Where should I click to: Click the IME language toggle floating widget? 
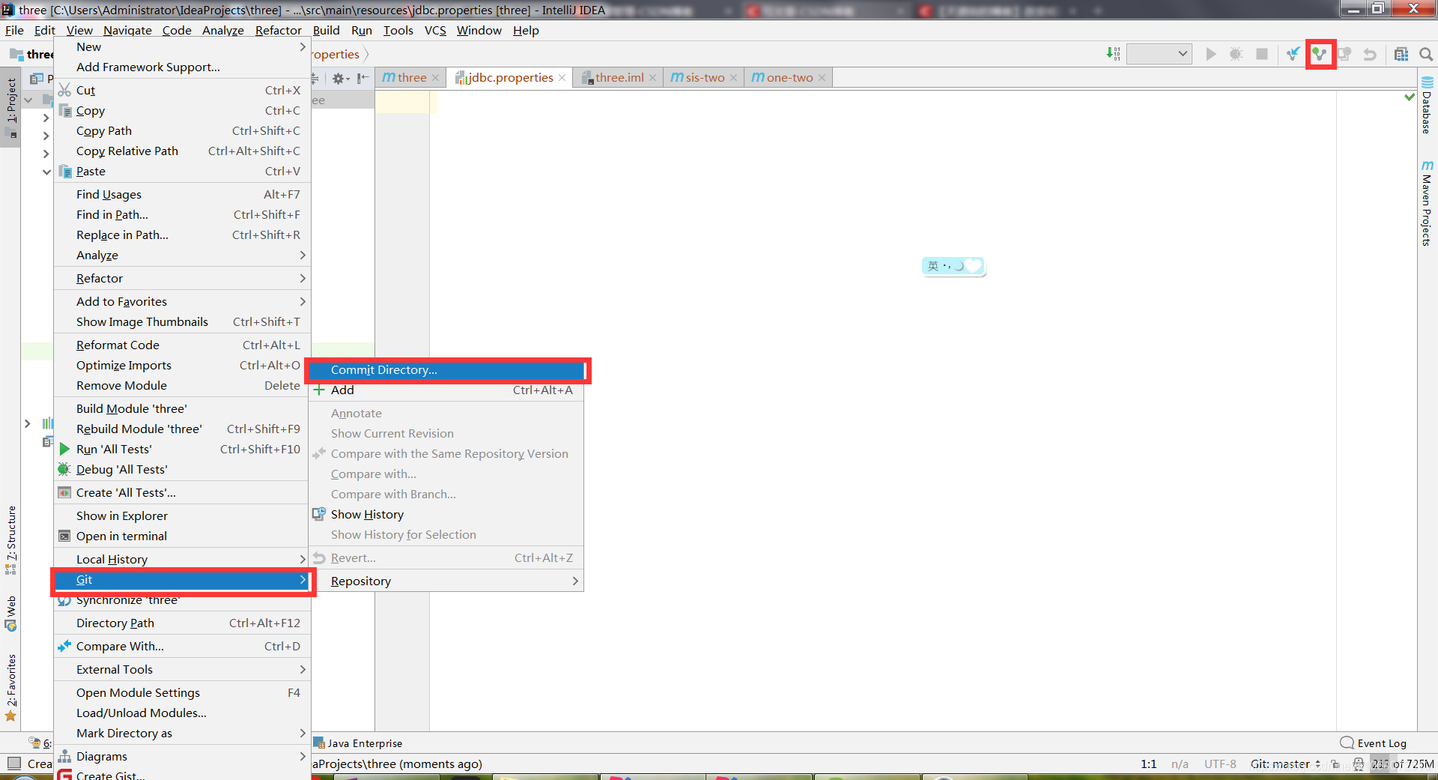[x=953, y=266]
